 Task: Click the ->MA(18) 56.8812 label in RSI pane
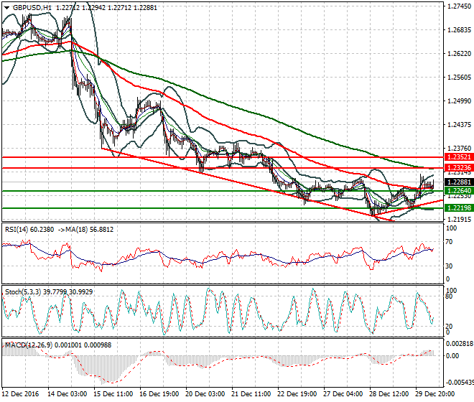[x=85, y=230]
